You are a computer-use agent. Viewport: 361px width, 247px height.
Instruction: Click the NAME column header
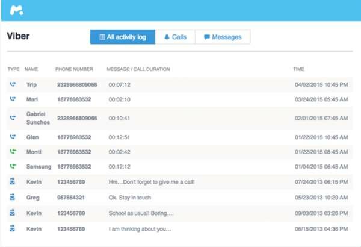coord(31,69)
